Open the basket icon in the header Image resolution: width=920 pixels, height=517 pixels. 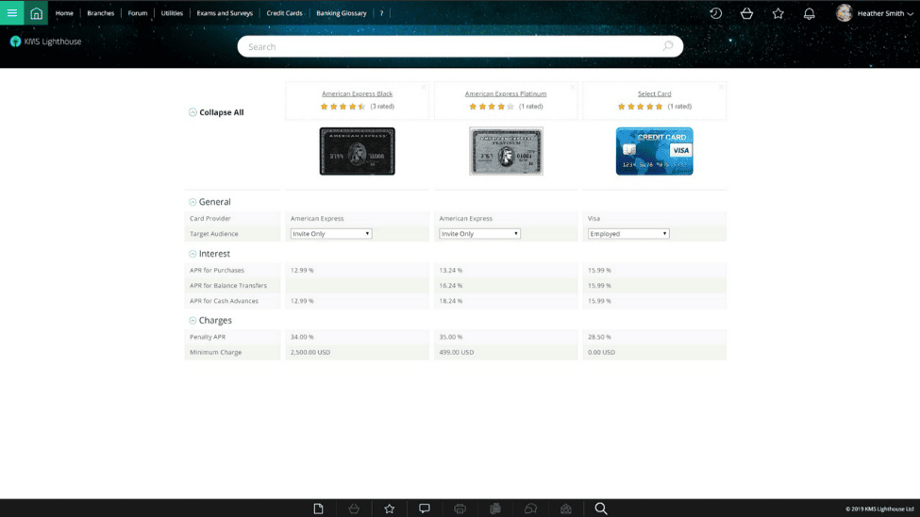[x=746, y=13]
